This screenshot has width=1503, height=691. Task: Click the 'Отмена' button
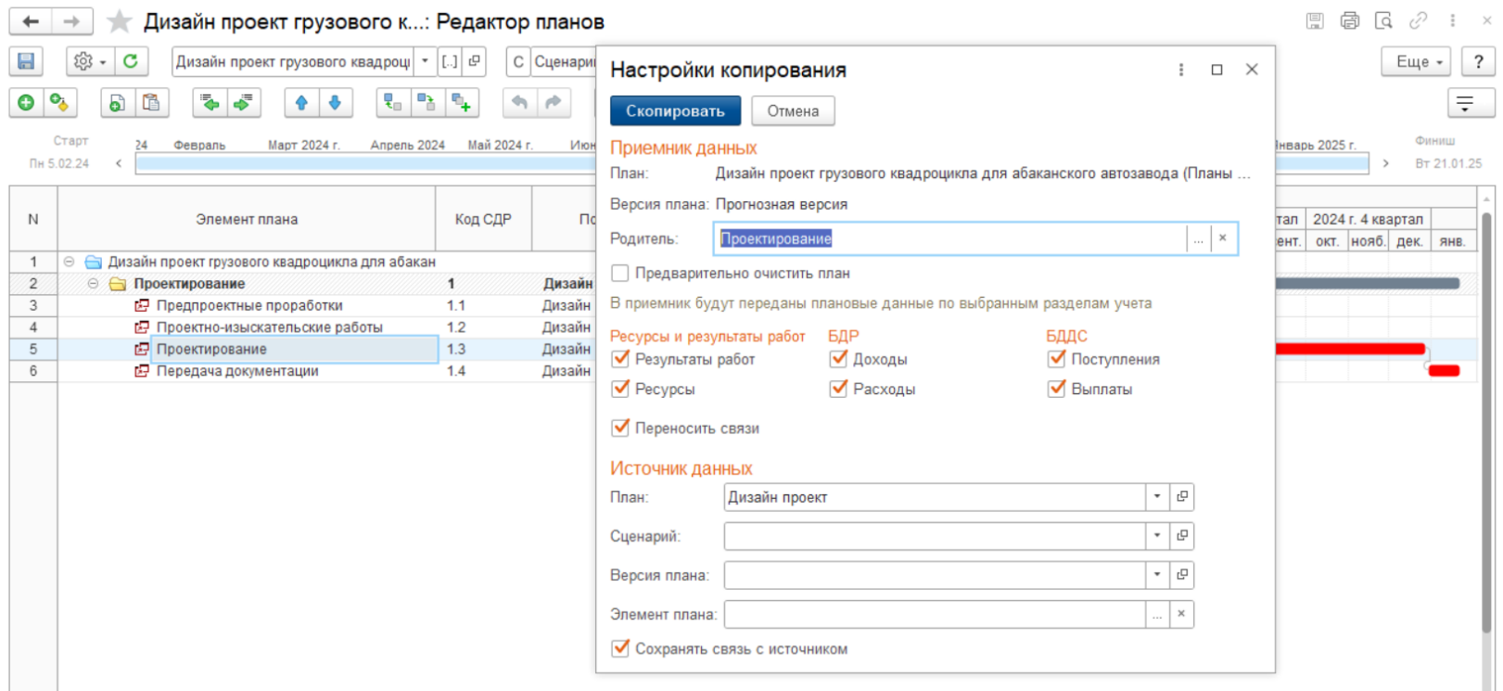(793, 111)
